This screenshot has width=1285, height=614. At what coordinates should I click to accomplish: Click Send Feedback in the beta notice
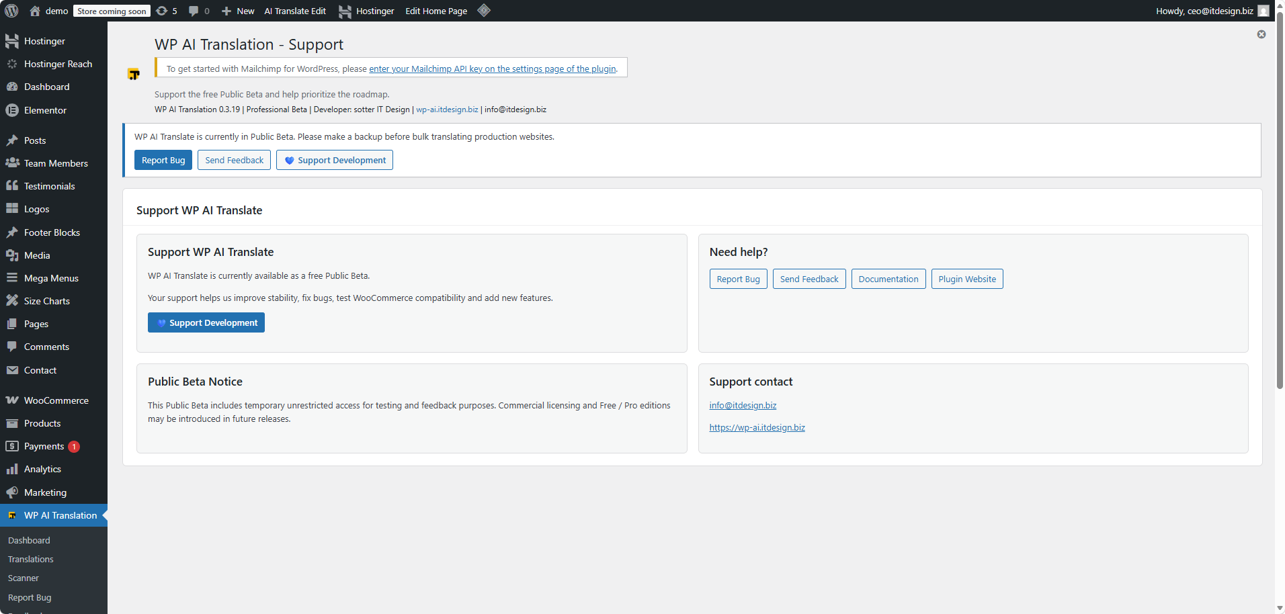(235, 160)
